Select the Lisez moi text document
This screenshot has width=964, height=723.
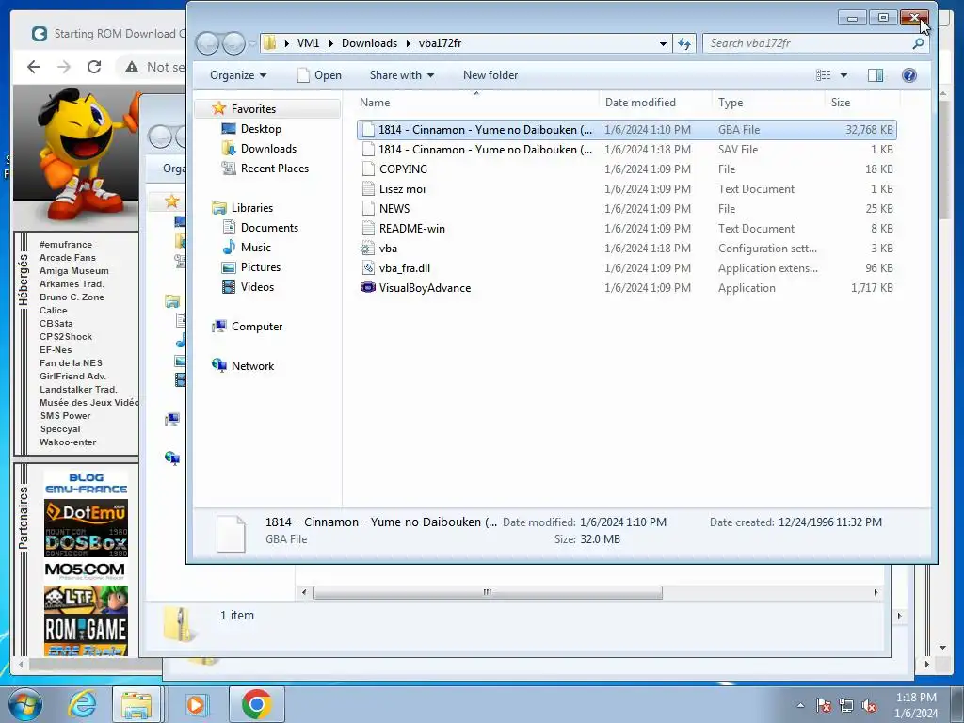401,188
